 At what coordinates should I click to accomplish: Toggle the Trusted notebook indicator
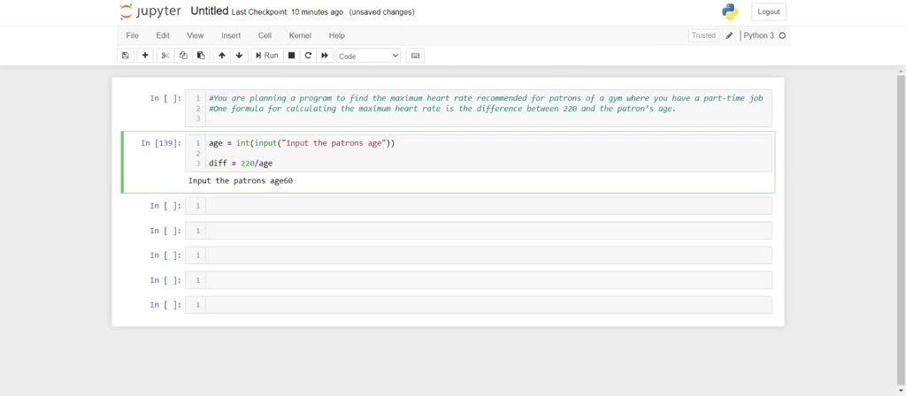coord(703,35)
